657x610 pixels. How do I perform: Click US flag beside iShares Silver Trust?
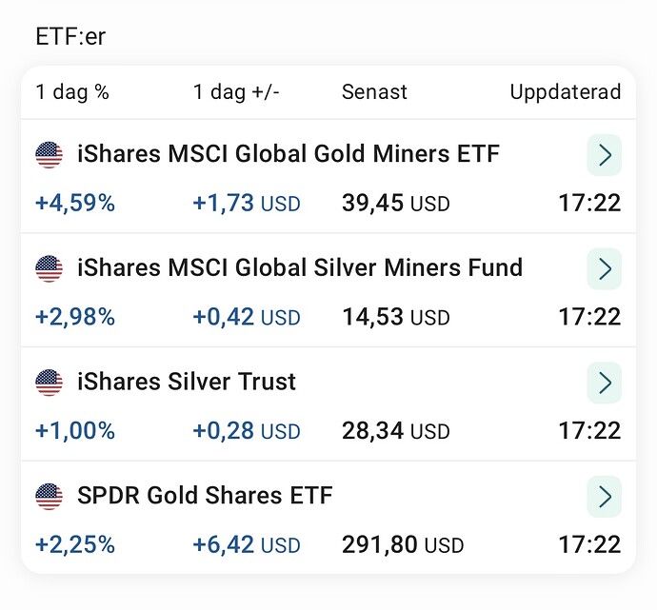pos(49,383)
